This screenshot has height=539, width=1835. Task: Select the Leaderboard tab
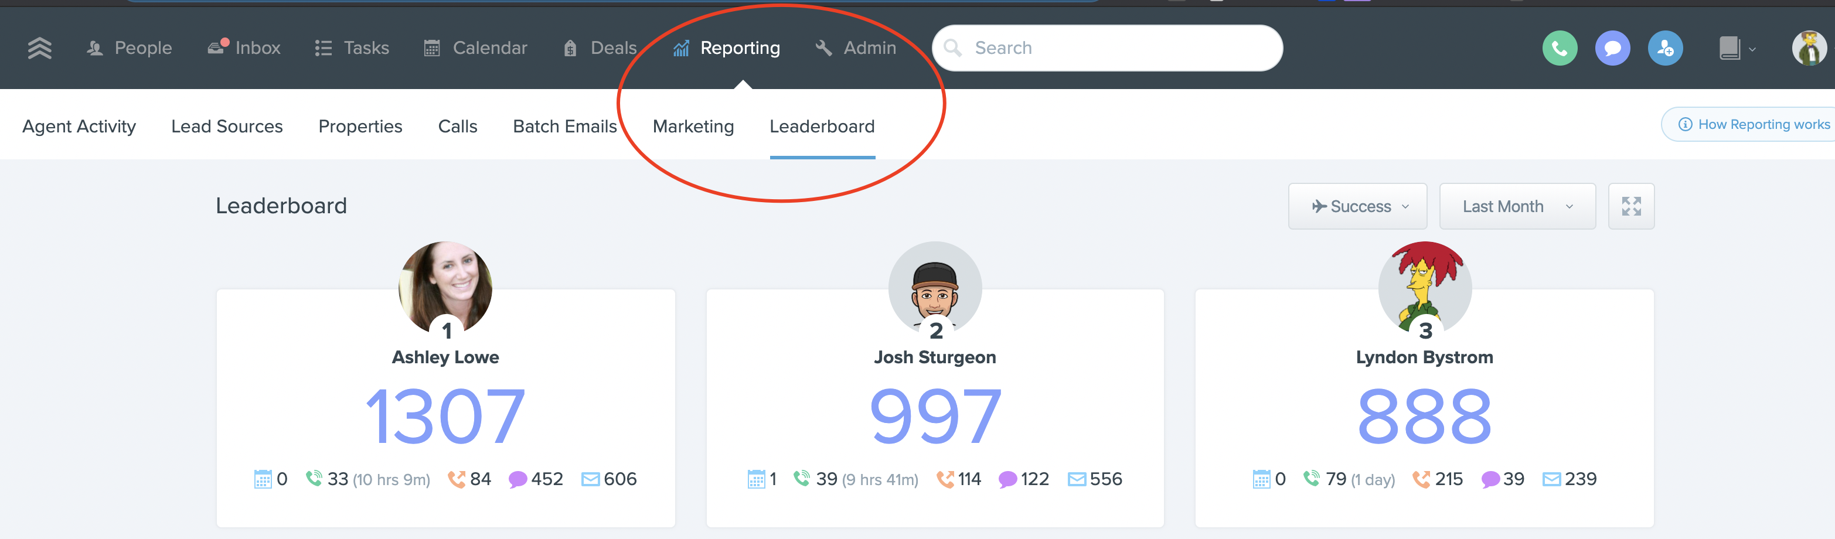click(x=822, y=126)
